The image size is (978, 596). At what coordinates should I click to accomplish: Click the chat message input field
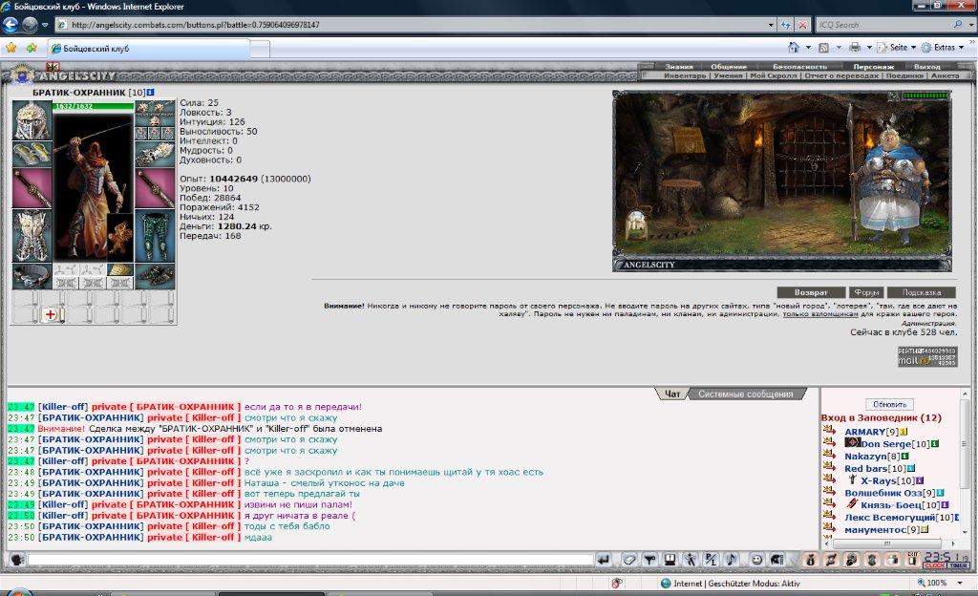pyautogui.click(x=310, y=560)
